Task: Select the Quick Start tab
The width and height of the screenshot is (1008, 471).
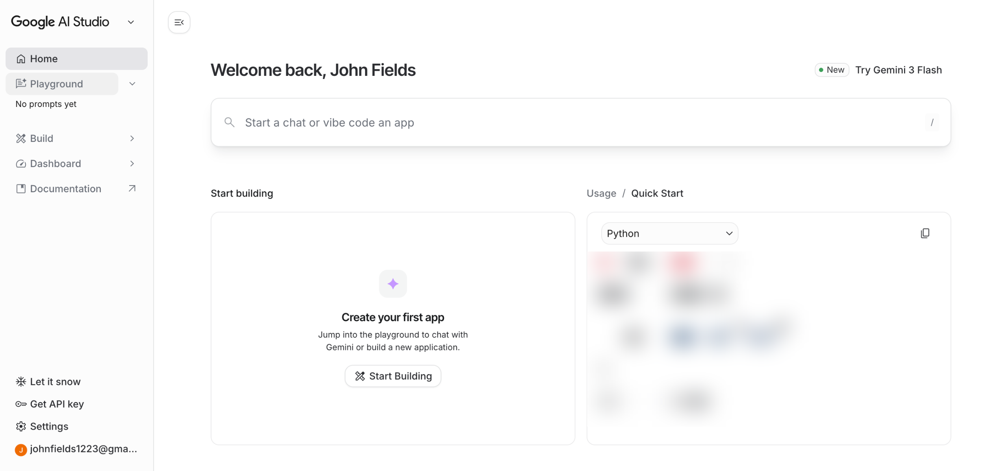Action: point(657,193)
